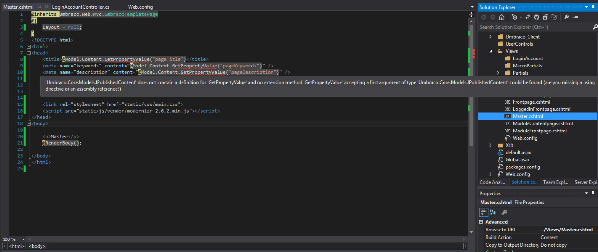Screen dimensions: 598x252
Task: Expand the Xslt folder node
Action: [491, 145]
